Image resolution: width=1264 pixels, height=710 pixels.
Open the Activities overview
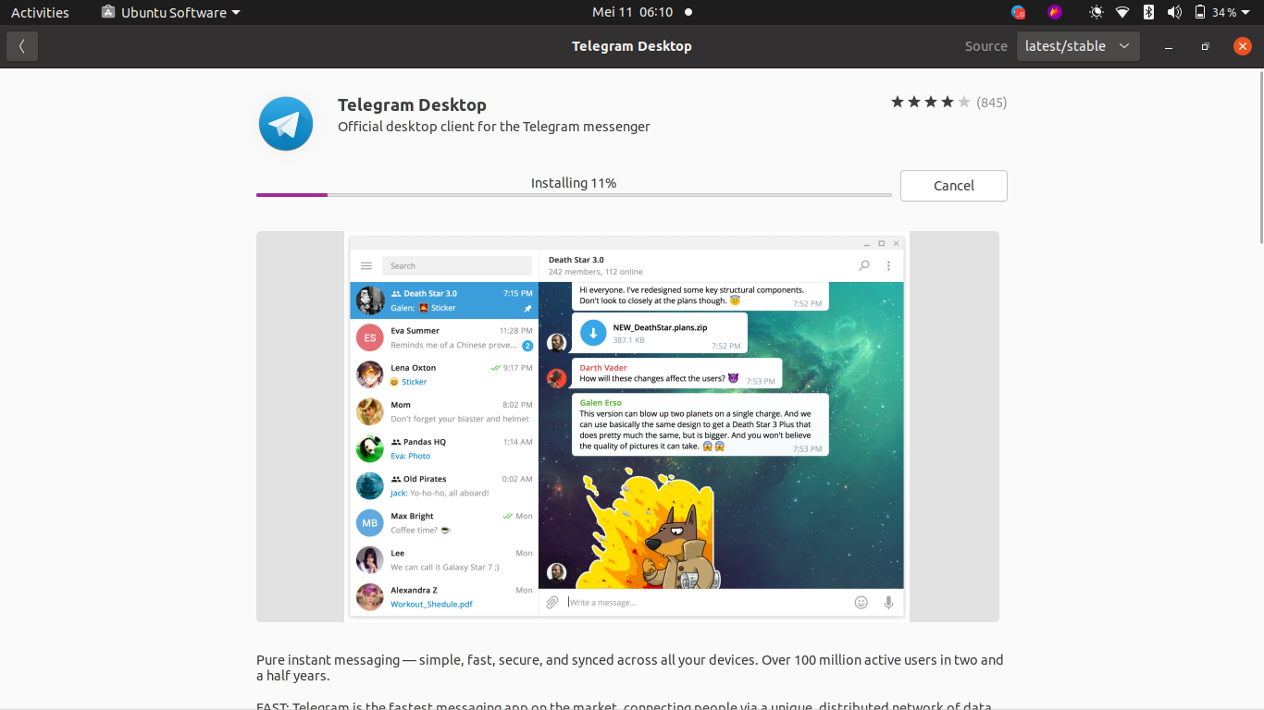pos(40,12)
